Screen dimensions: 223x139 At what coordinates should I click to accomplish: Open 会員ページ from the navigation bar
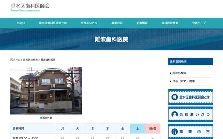point(199,23)
